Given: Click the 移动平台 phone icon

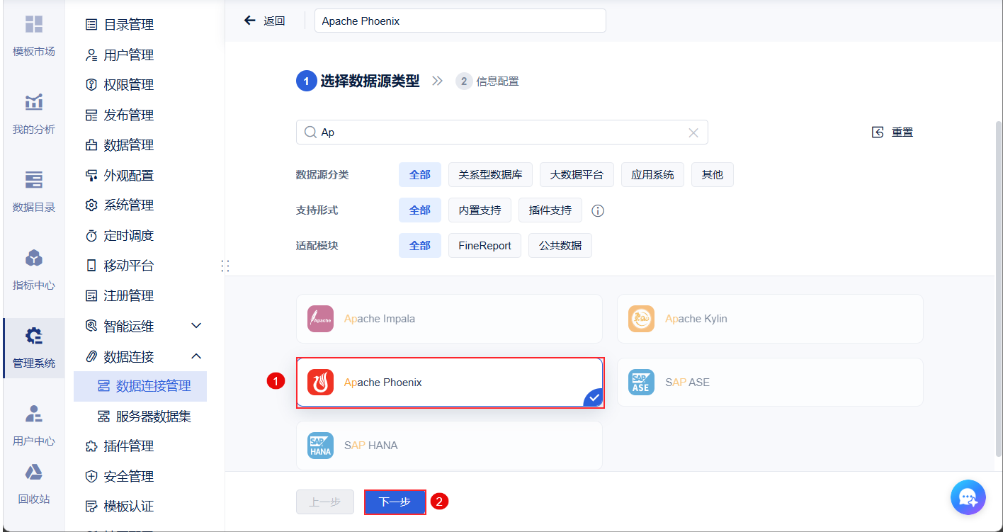Looking at the screenshot, I should [x=91, y=266].
